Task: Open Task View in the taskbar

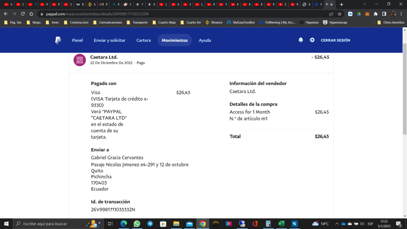Action: coord(110,224)
